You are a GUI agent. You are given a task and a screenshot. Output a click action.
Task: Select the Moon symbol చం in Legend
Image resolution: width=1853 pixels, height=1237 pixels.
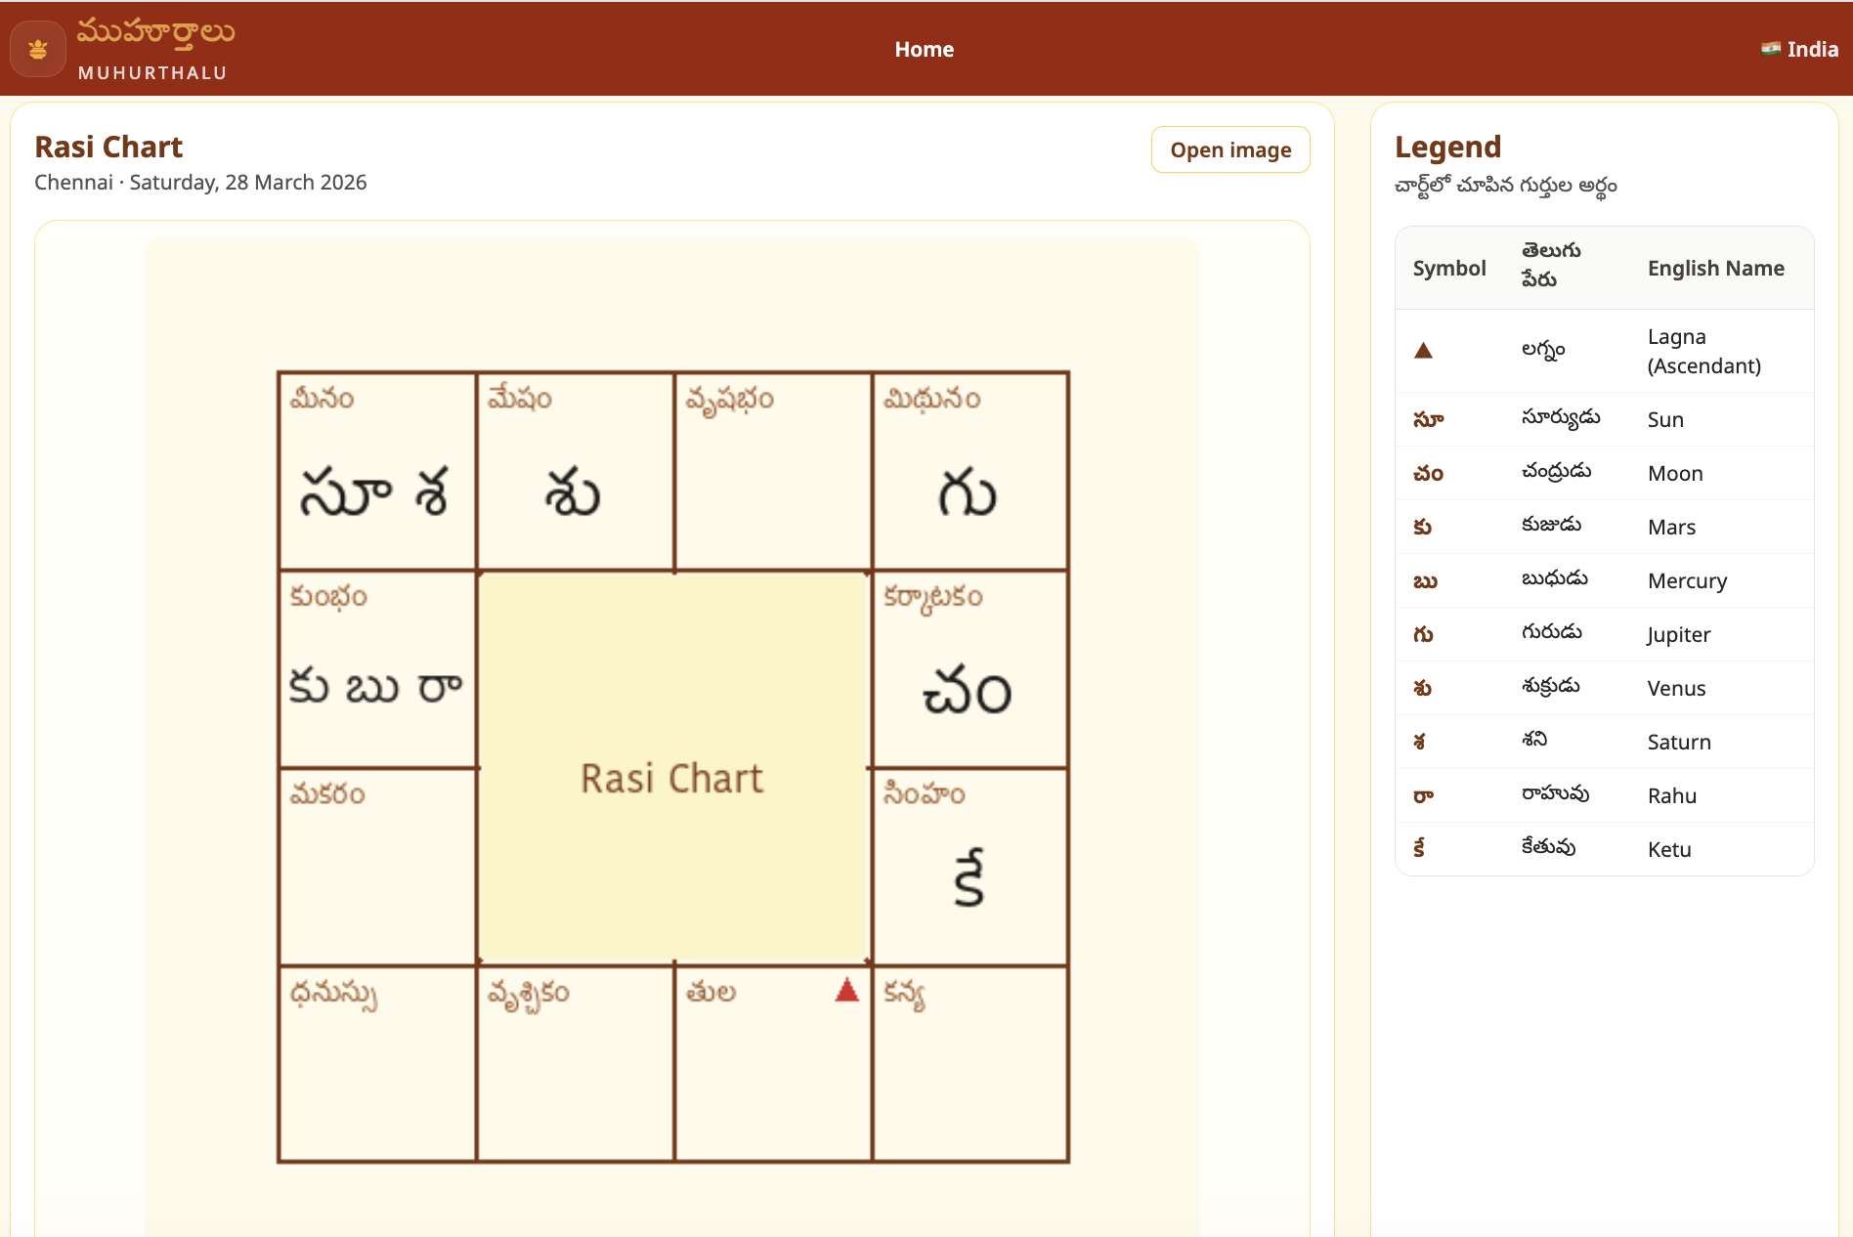[1426, 473]
